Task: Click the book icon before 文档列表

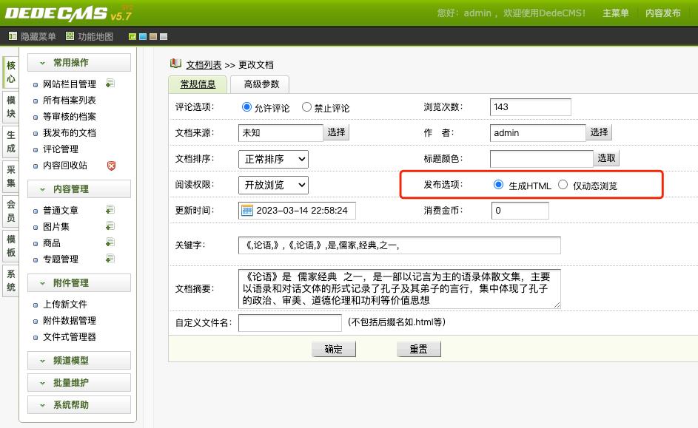Action: [x=175, y=64]
